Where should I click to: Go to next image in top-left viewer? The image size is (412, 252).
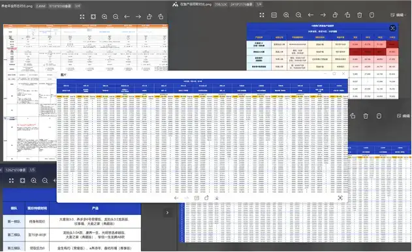coord(138,16)
